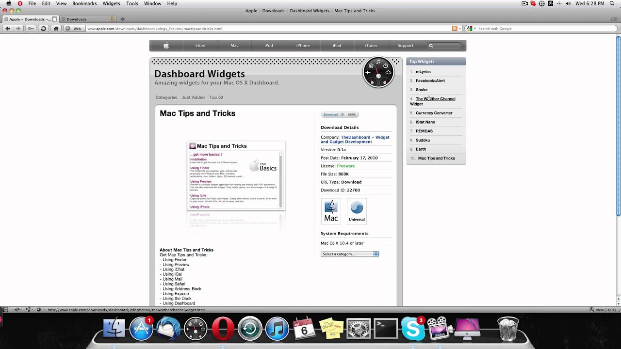
Task: Click the Search with Google field
Action: 540,29
